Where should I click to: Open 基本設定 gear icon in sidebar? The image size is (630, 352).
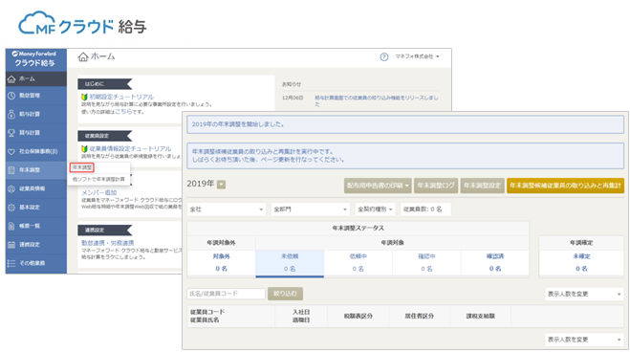click(x=11, y=208)
